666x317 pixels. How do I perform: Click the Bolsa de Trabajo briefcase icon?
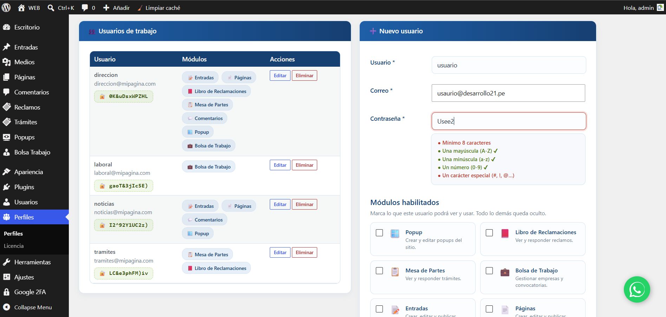[x=505, y=272]
